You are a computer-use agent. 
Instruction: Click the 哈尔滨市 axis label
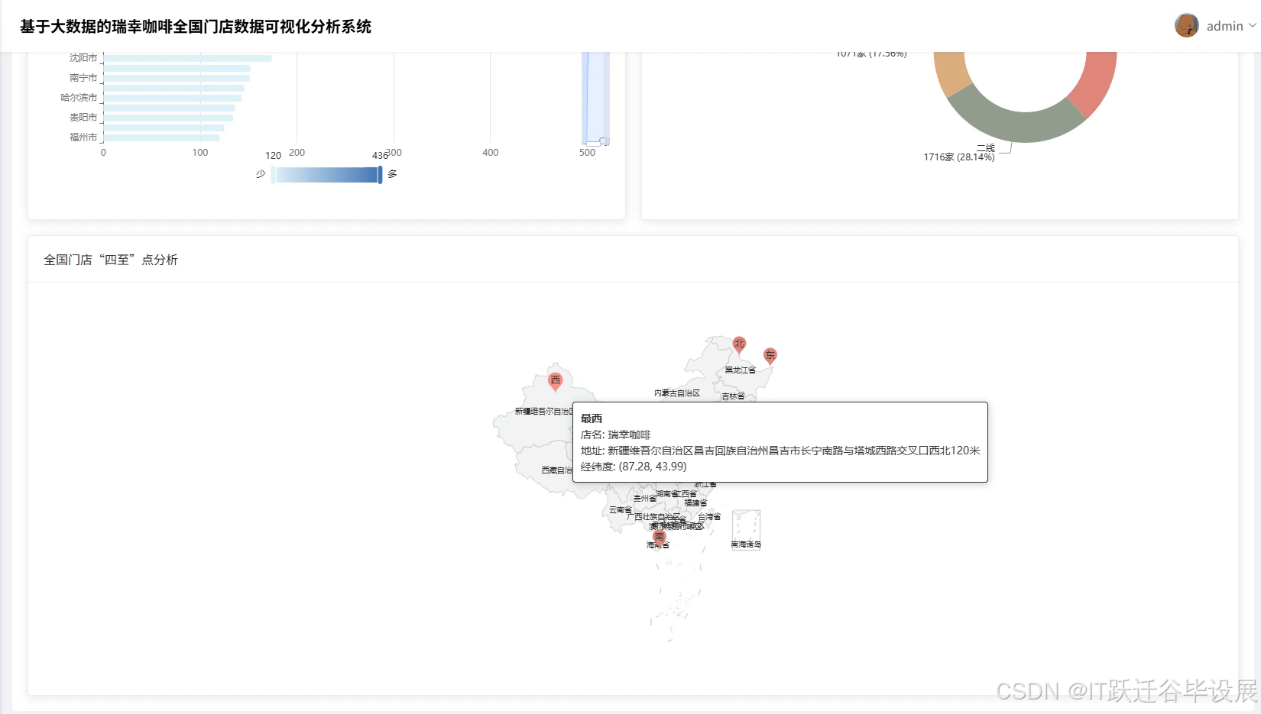tap(79, 98)
